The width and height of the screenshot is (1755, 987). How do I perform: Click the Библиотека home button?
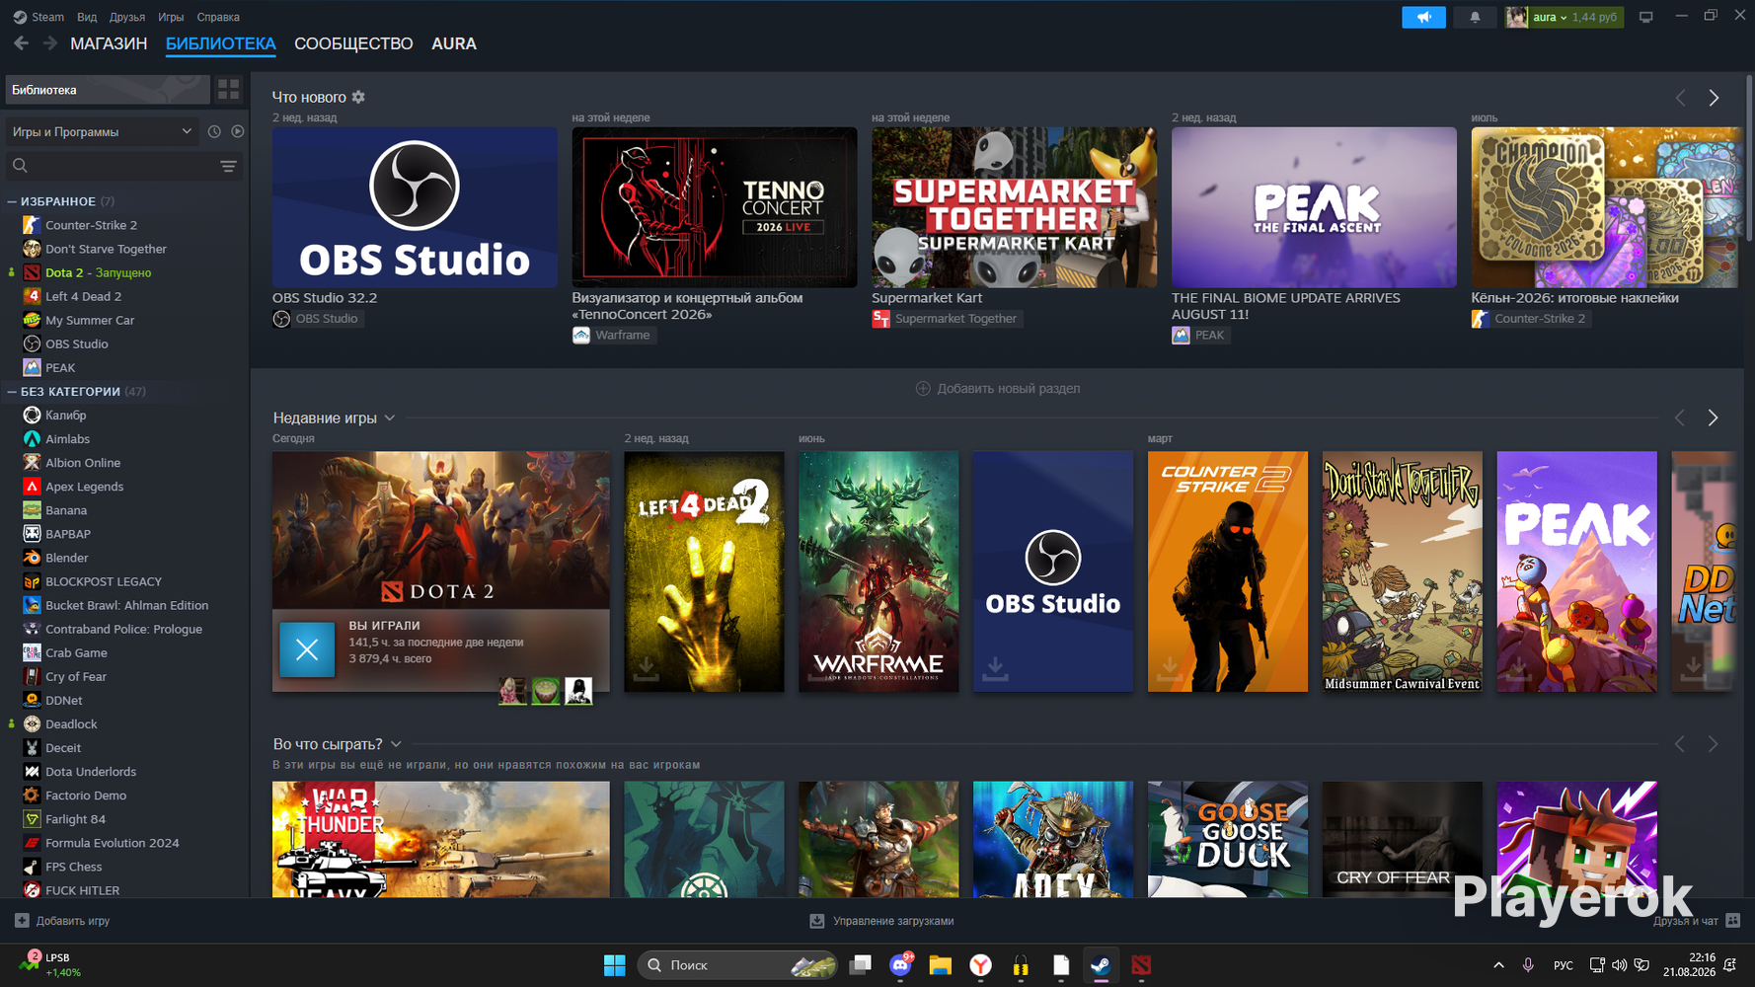(x=108, y=90)
